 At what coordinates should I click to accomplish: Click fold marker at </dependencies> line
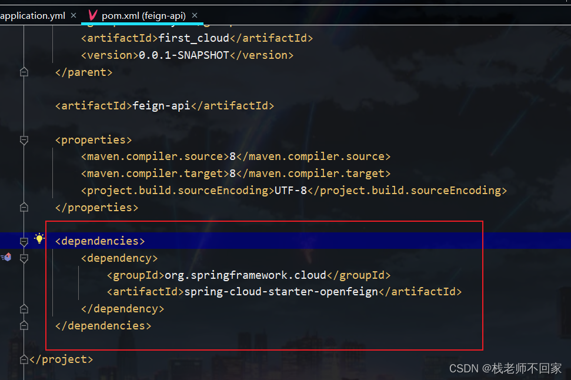pos(24,325)
